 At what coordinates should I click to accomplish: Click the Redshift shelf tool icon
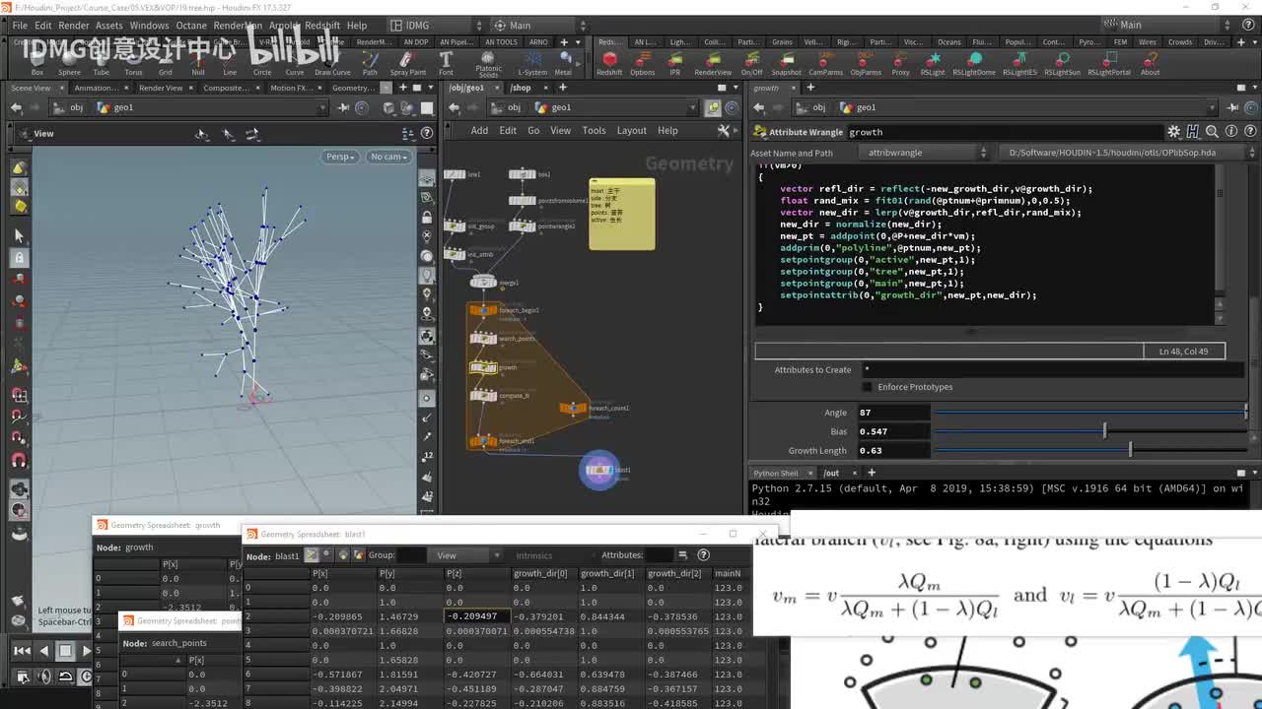(609, 61)
